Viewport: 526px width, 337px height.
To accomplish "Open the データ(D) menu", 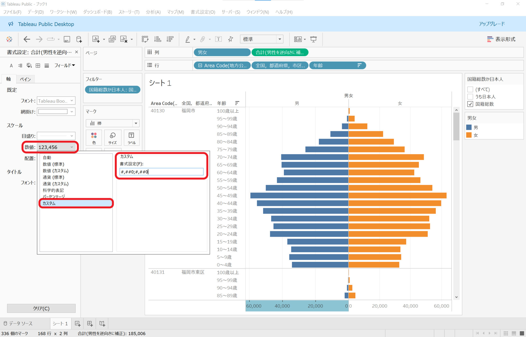I will [35, 12].
